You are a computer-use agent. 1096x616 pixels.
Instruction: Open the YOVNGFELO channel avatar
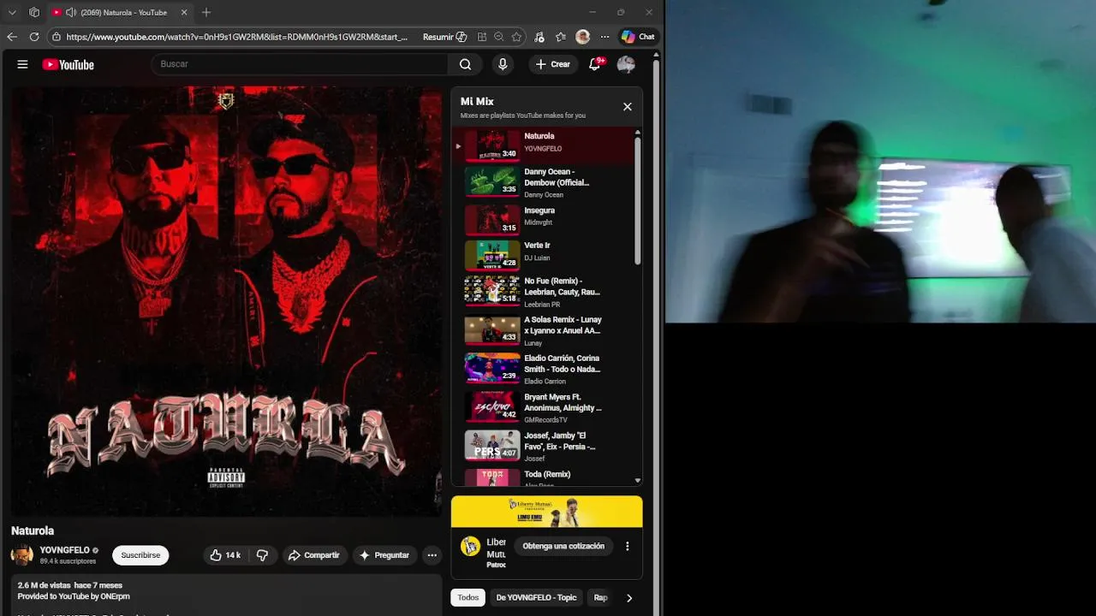(x=22, y=555)
